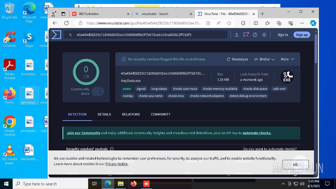Open the notification center on taskbar

pyautogui.click(x=327, y=184)
